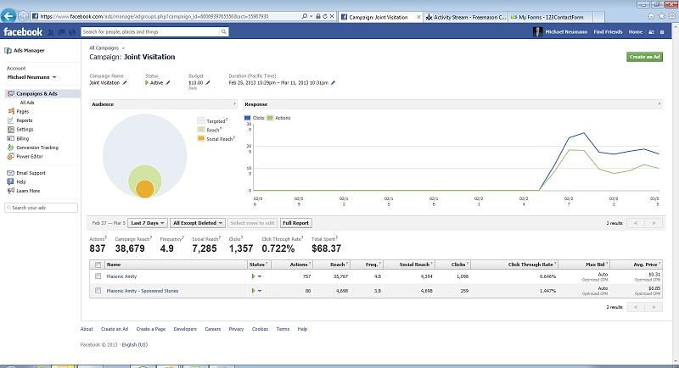This screenshot has height=368, width=679.
Task: Click the browser forward arrow button
Action: pyautogui.click(x=24, y=16)
